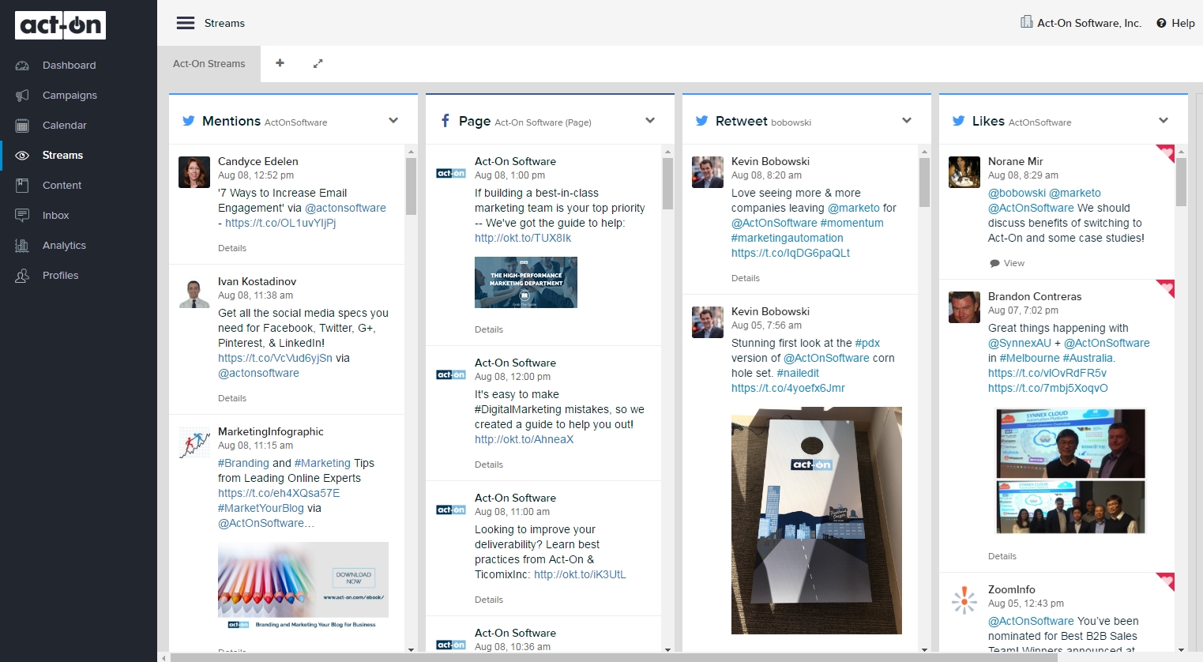Open Content in sidebar
The image size is (1203, 662).
(x=62, y=186)
